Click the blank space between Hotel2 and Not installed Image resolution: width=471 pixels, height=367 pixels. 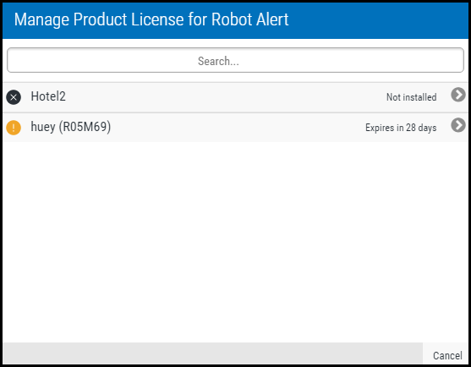point(225,97)
